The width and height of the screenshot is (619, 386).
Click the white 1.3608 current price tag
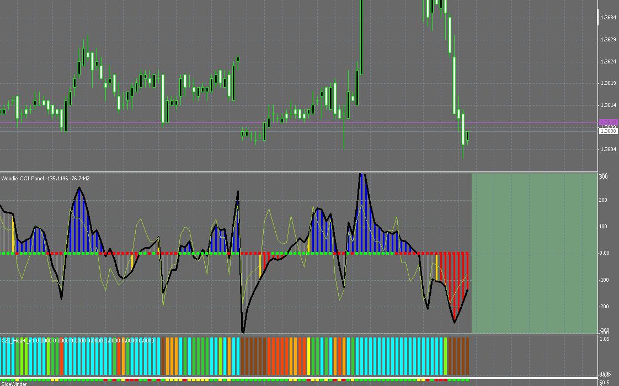[608, 131]
